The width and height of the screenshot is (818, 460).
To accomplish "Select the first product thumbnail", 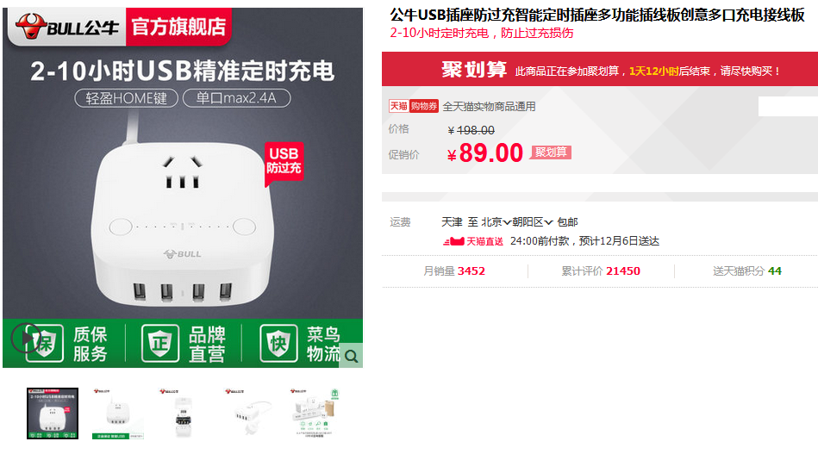I will (x=53, y=413).
